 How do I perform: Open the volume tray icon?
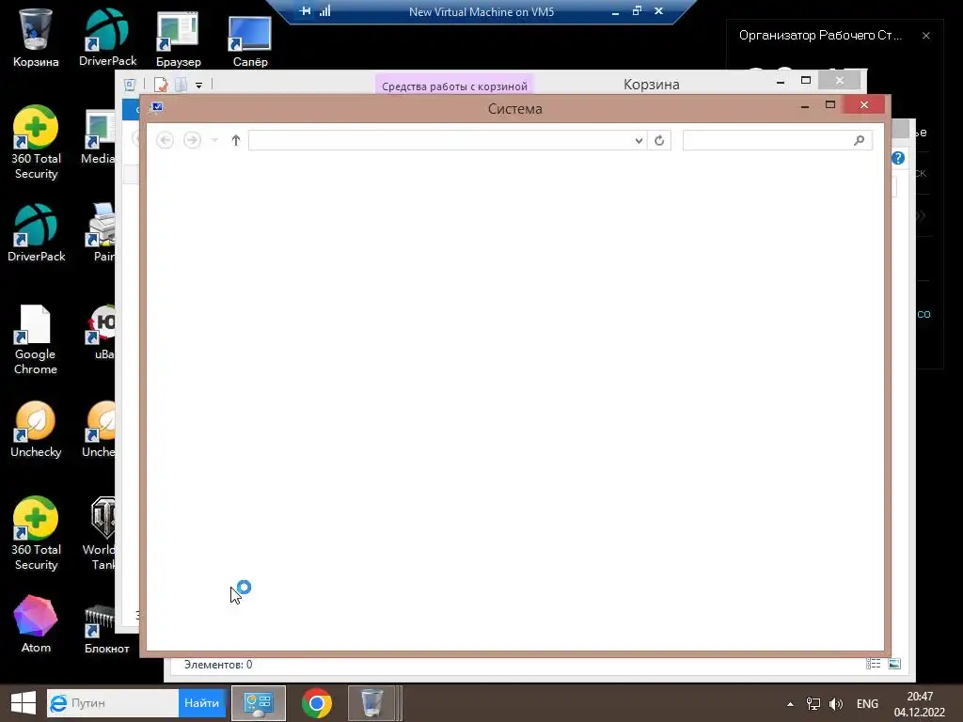click(835, 704)
